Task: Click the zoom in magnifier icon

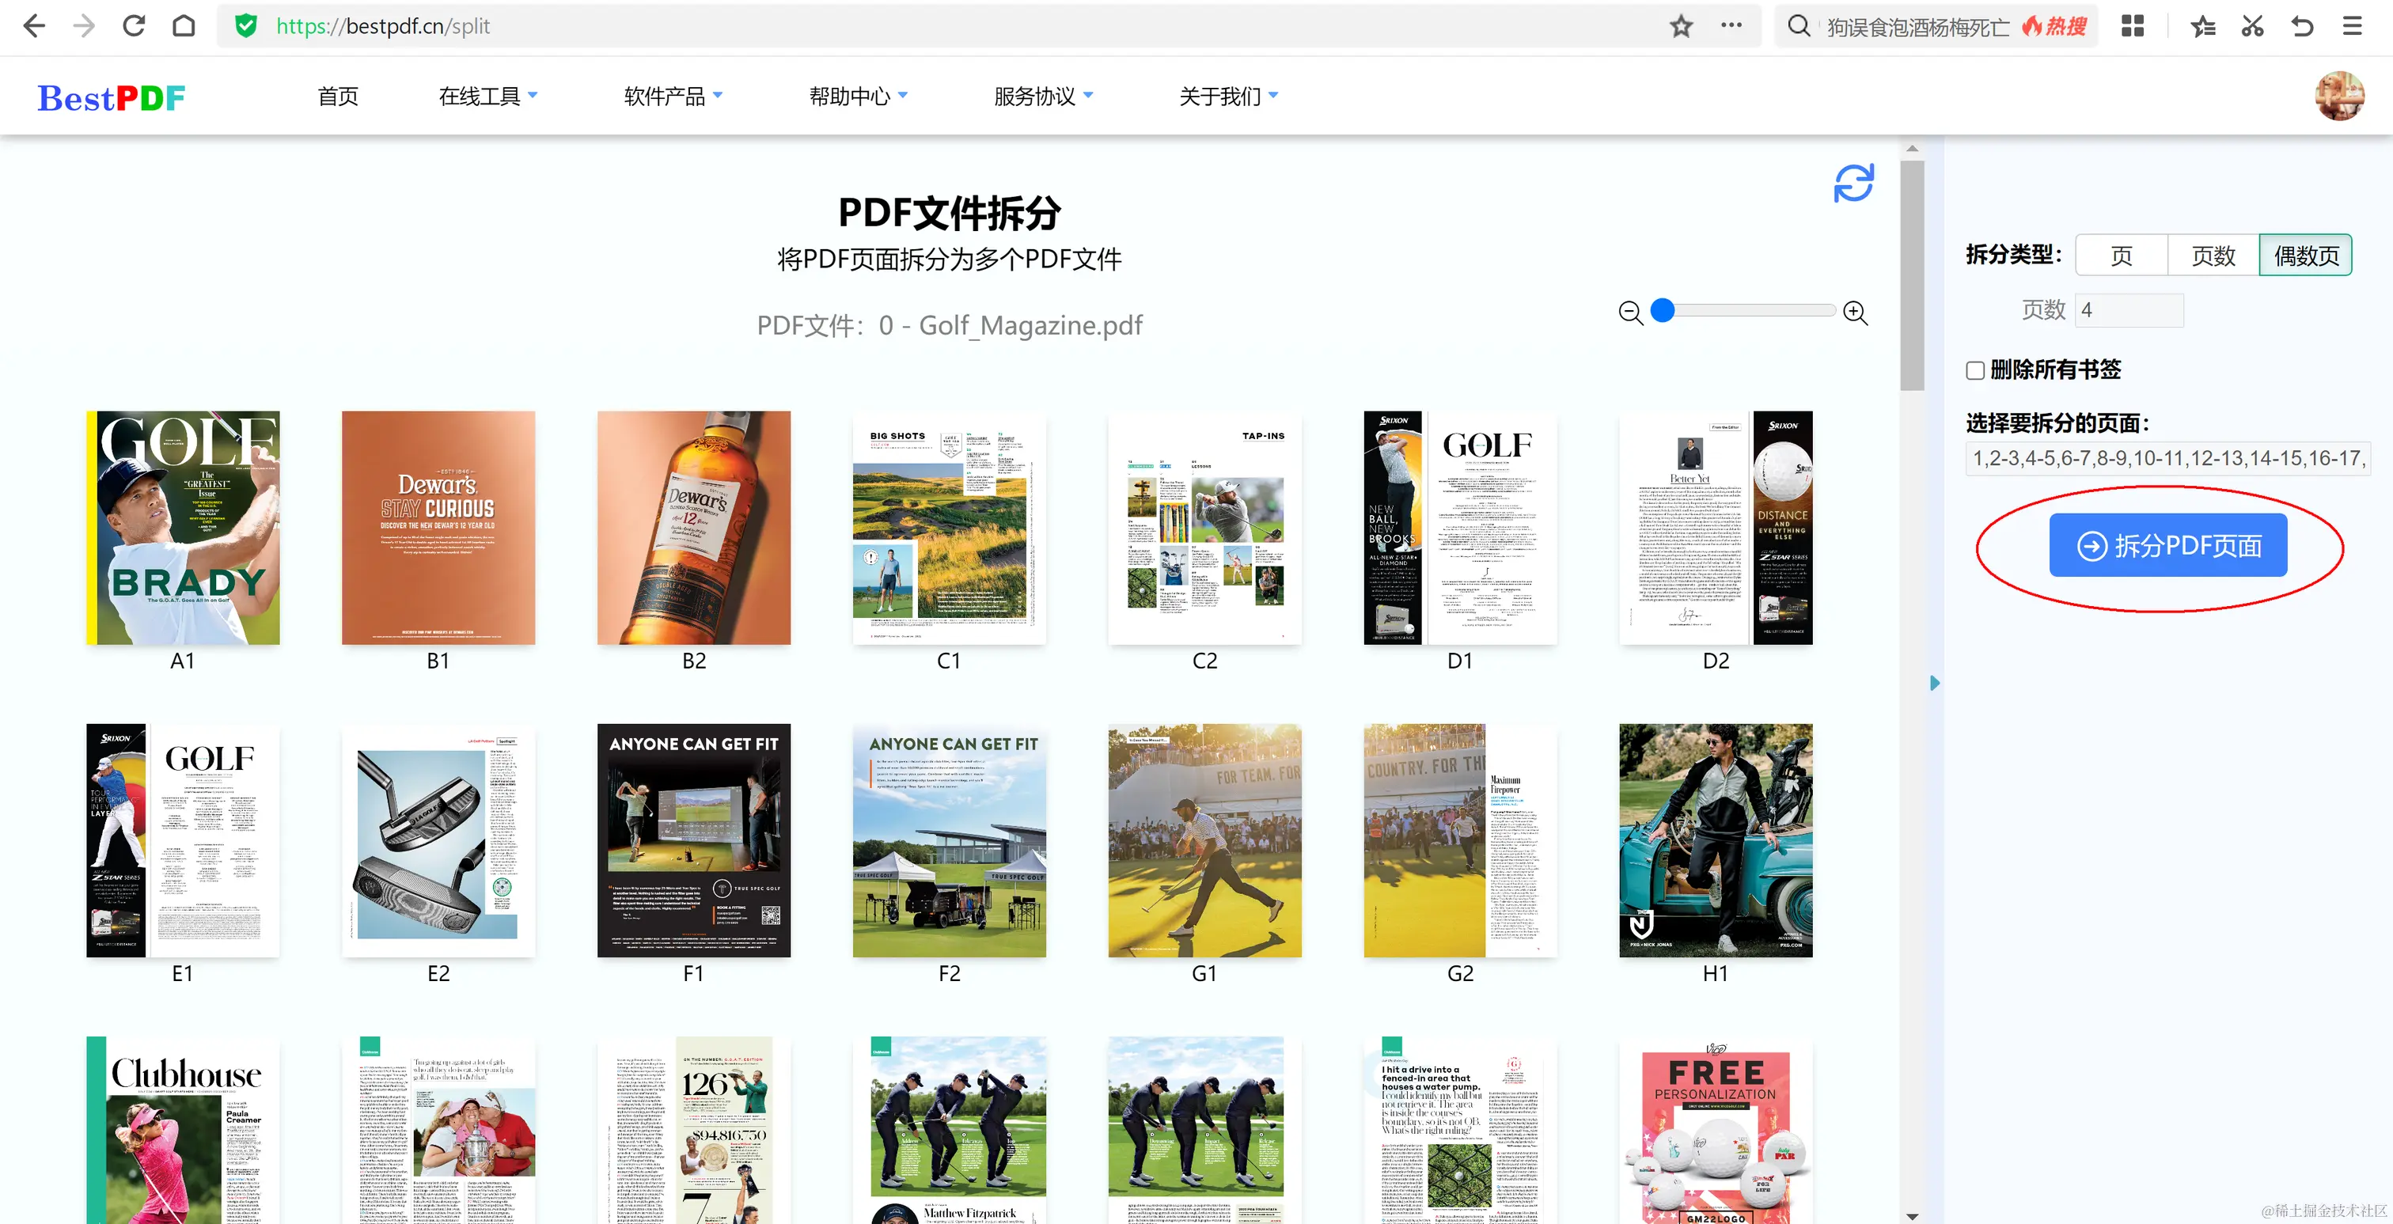Action: [1855, 312]
